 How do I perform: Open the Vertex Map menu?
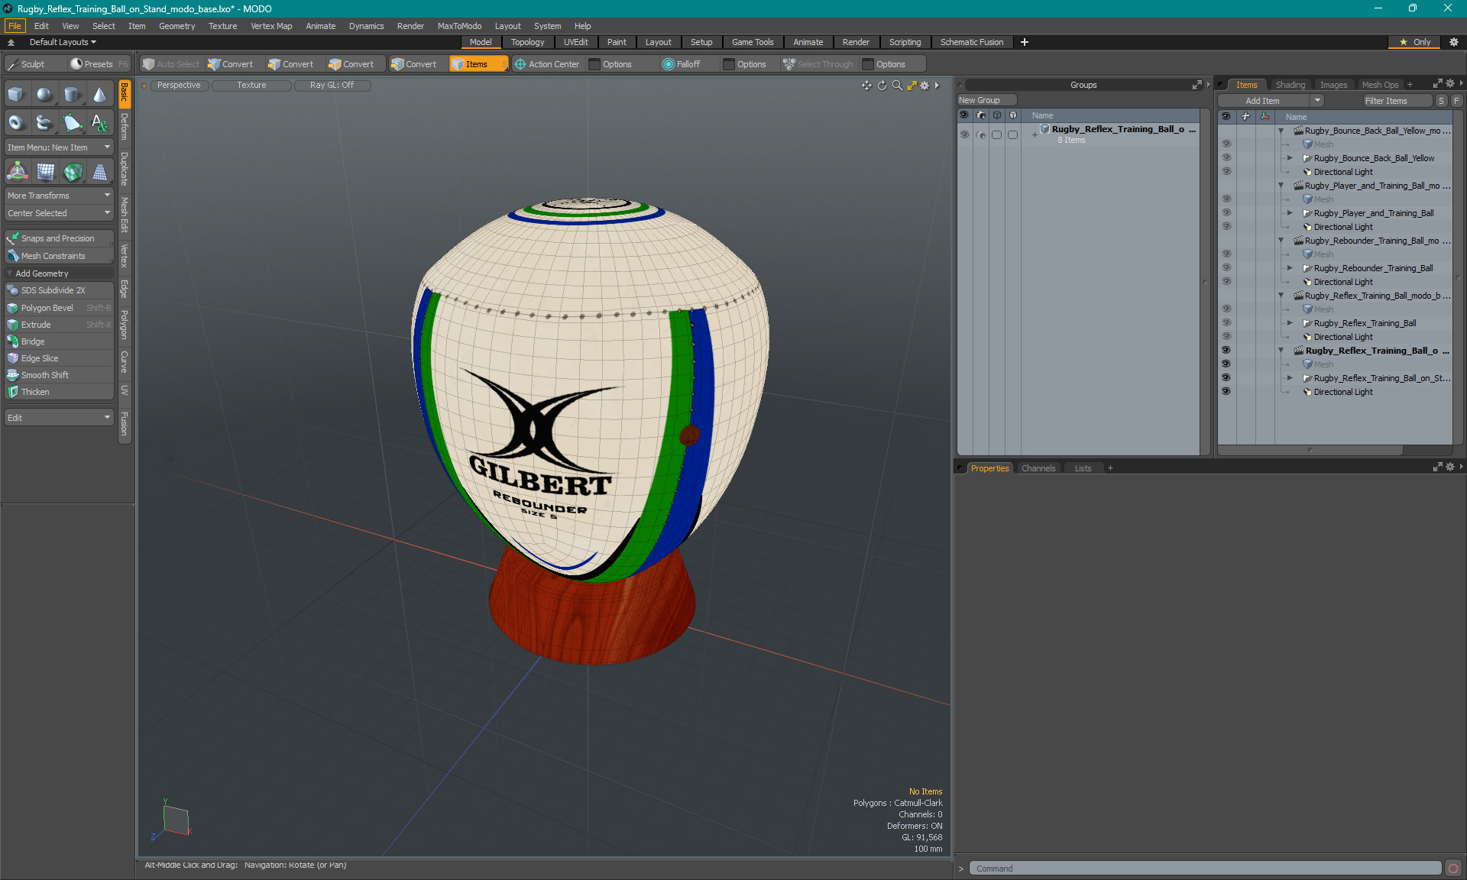[271, 26]
